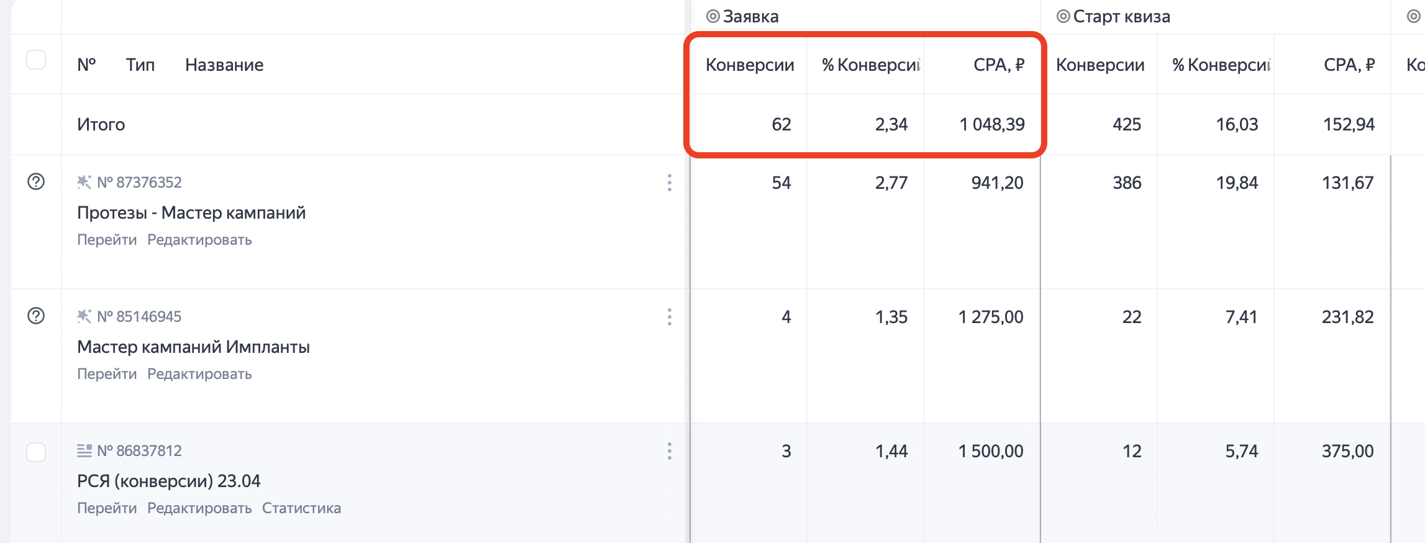
Task: Click the Старт квиза goal target icon
Action: [x=1063, y=17]
